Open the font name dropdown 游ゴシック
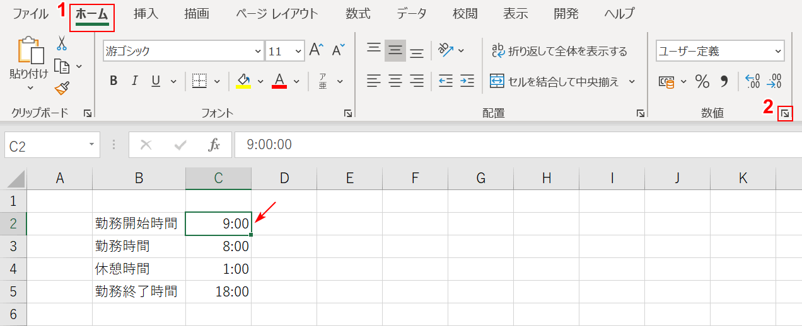 click(x=258, y=52)
